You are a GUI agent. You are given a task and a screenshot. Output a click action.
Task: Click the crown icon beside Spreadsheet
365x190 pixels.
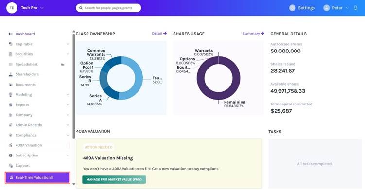tap(62, 65)
